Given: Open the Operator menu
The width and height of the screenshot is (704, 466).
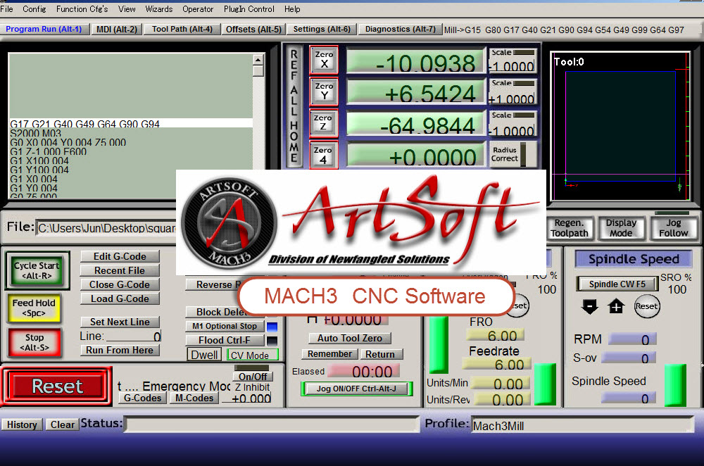Looking at the screenshot, I should click(x=198, y=9).
